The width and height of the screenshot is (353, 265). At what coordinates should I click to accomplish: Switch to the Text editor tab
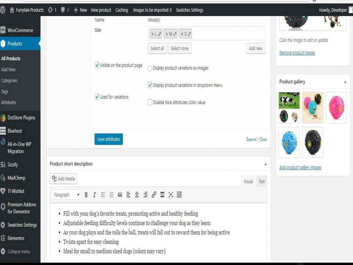click(262, 181)
